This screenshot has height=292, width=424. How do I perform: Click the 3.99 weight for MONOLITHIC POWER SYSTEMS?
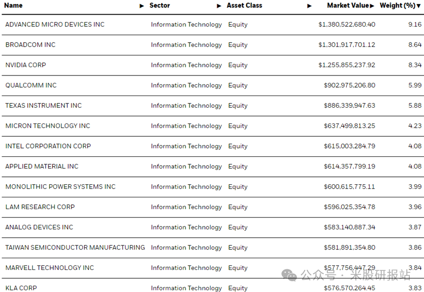coord(415,187)
